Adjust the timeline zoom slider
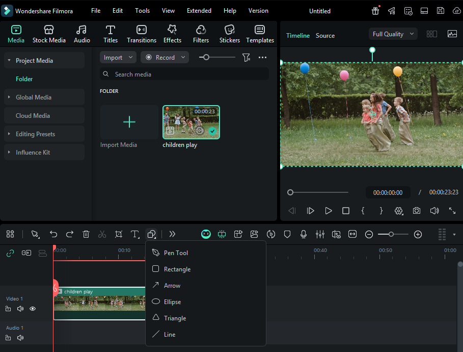The height and width of the screenshot is (352, 463). 391,234
